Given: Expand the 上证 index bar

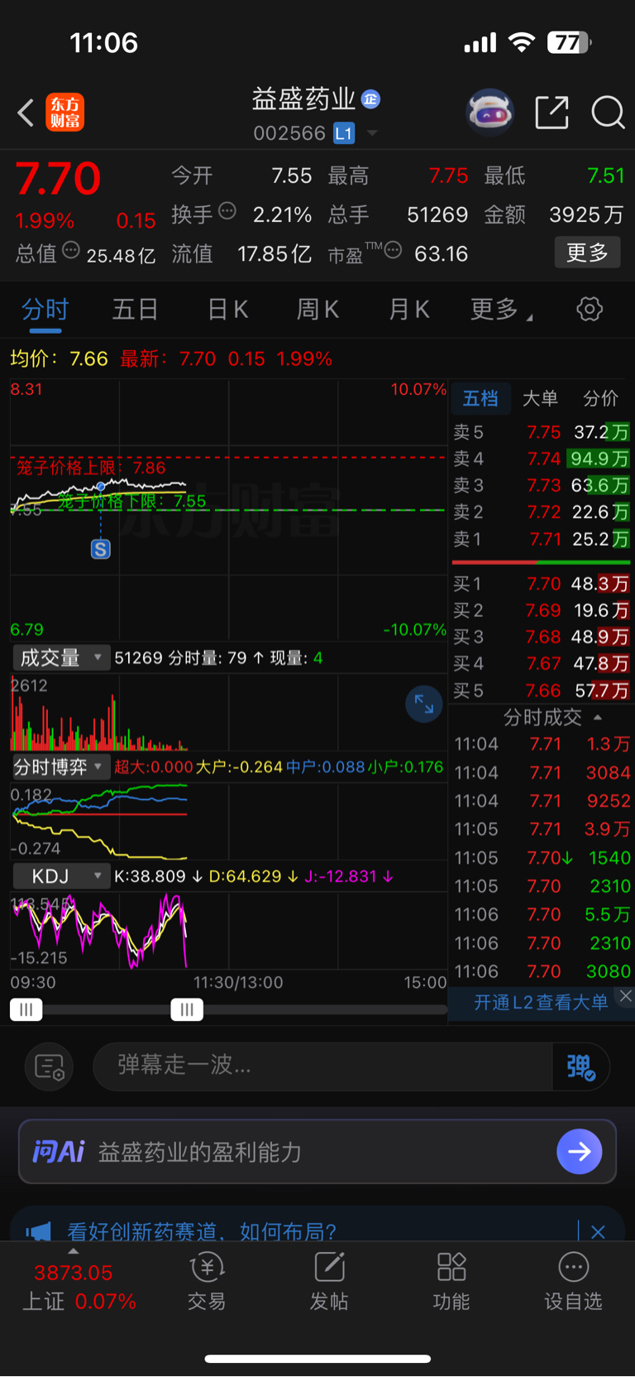Looking at the screenshot, I should pyautogui.click(x=74, y=1251).
